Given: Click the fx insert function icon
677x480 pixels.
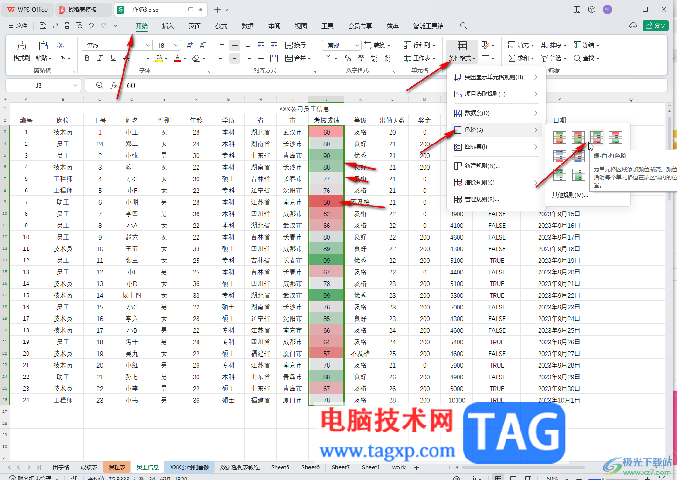Looking at the screenshot, I should click(114, 85).
